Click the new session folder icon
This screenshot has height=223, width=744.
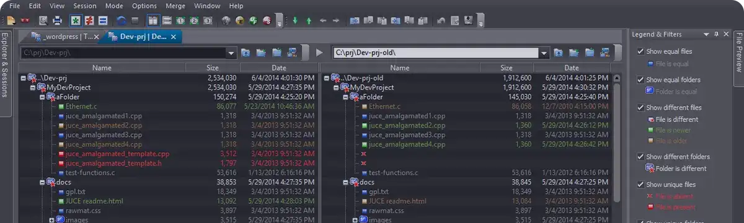pos(11,20)
